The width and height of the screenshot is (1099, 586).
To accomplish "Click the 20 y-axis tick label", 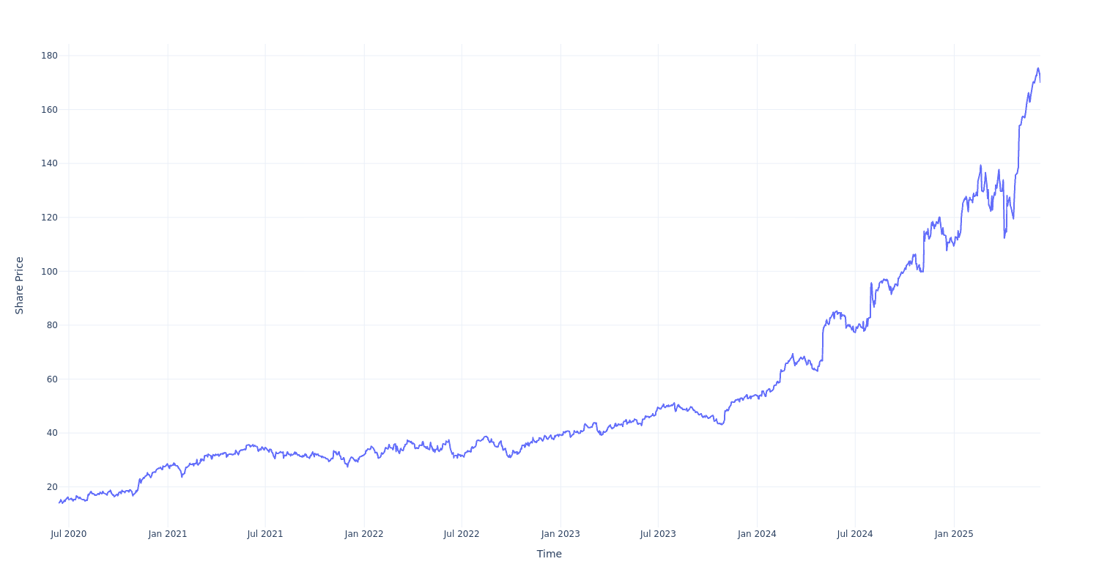I will coord(52,487).
